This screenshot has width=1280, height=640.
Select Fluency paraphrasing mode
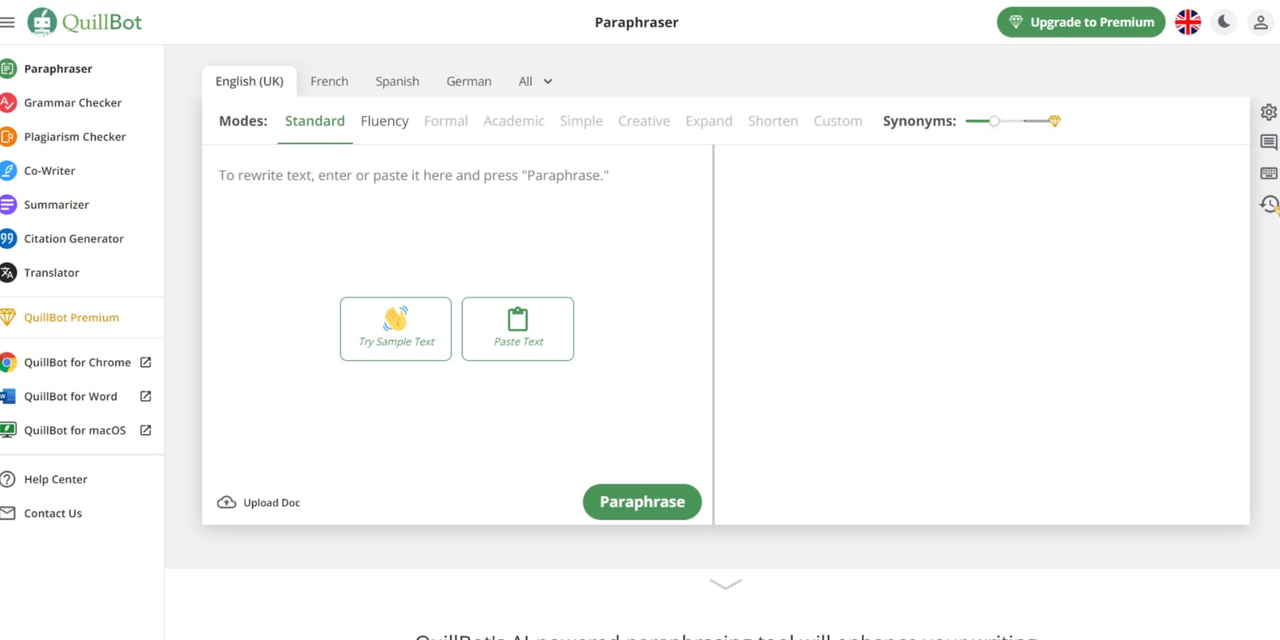pos(384,121)
